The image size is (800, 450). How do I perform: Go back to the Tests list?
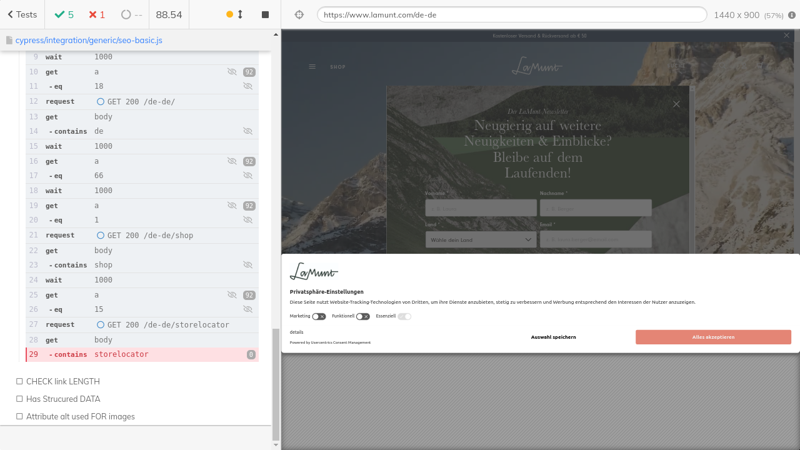pyautogui.click(x=22, y=14)
